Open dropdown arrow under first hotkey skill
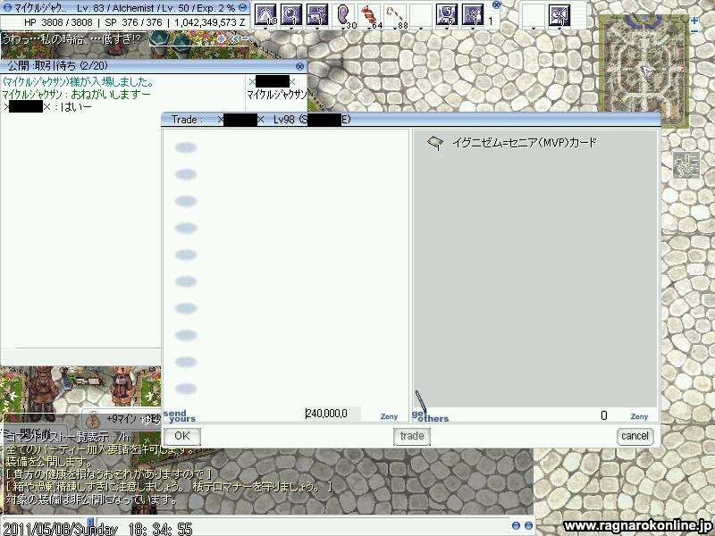 pos(265,29)
